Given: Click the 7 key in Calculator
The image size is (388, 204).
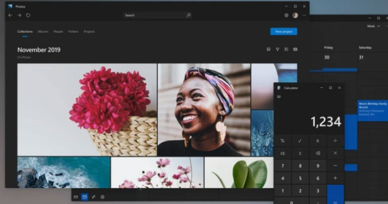Looking at the screenshot, I should [282, 166].
